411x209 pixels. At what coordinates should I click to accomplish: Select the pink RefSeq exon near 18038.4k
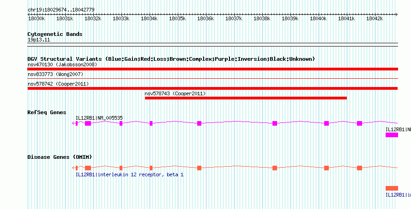[x=275, y=123]
